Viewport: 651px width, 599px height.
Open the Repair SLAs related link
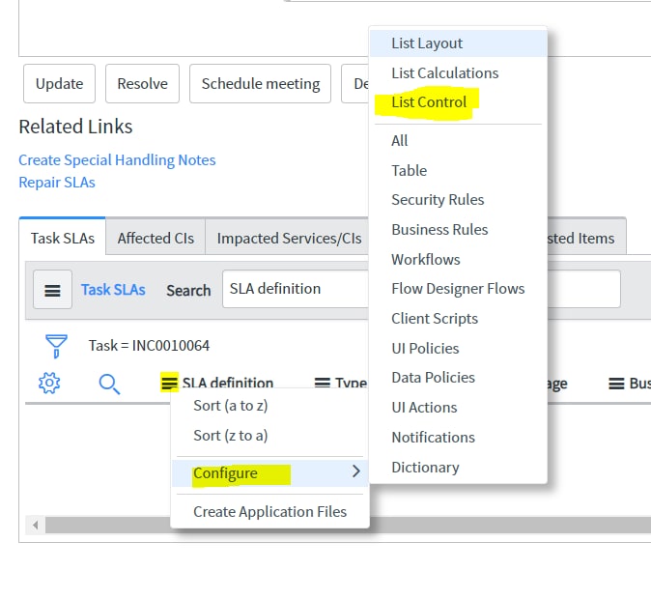tap(57, 183)
